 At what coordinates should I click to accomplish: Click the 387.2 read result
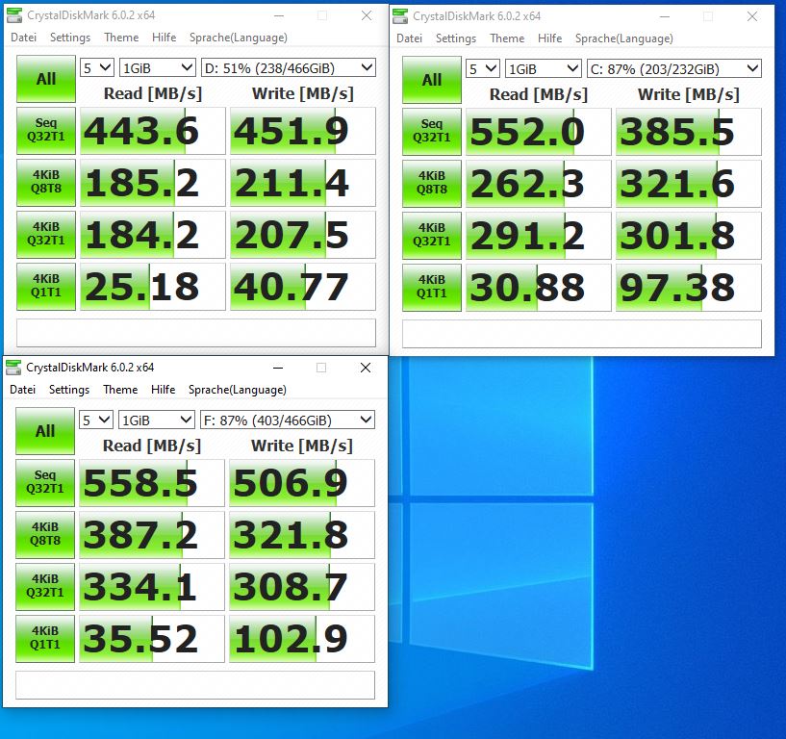151,534
